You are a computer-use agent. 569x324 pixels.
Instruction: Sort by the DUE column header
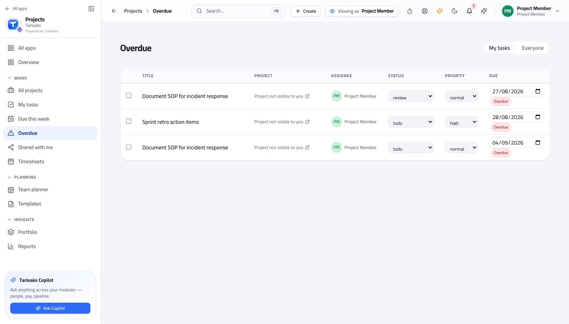(x=493, y=76)
